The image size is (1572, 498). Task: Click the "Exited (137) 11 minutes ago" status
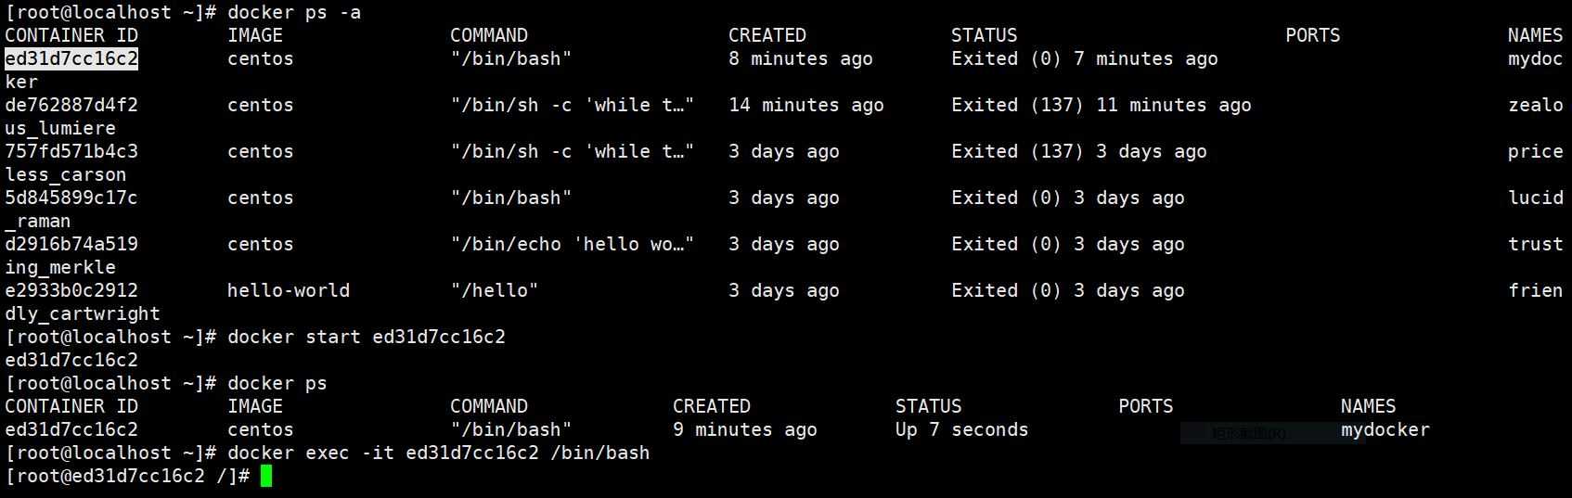click(x=1102, y=105)
